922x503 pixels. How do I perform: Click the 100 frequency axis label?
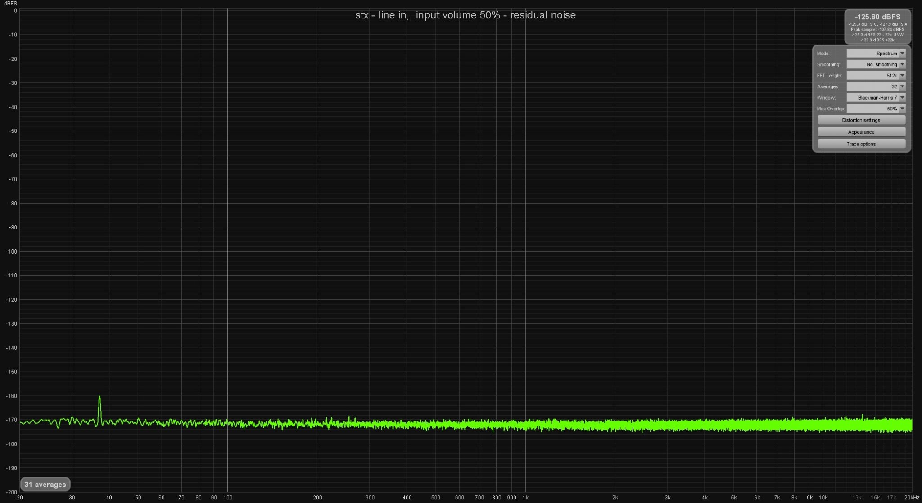(x=228, y=498)
